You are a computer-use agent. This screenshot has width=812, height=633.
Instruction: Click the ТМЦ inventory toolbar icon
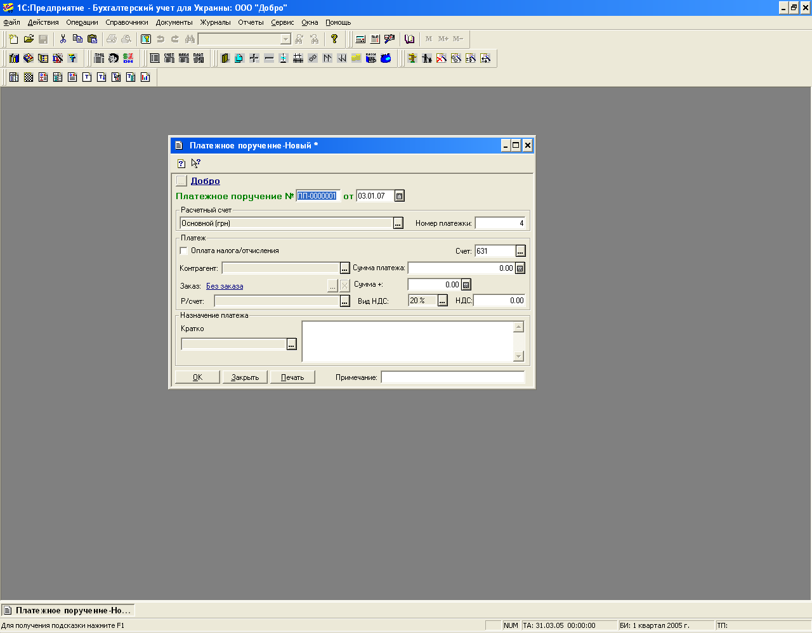(100, 58)
